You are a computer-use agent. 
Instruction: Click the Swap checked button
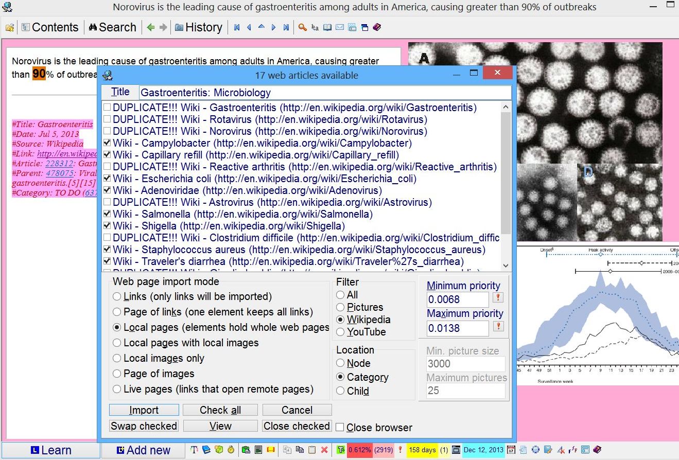144,426
